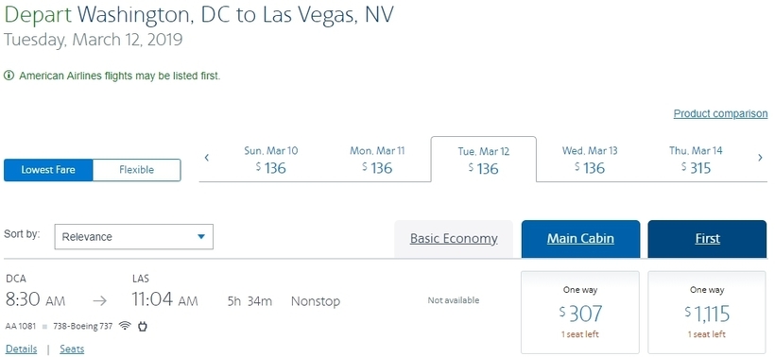Switch to the Flexible fare option
The width and height of the screenshot is (775, 357).
136,170
